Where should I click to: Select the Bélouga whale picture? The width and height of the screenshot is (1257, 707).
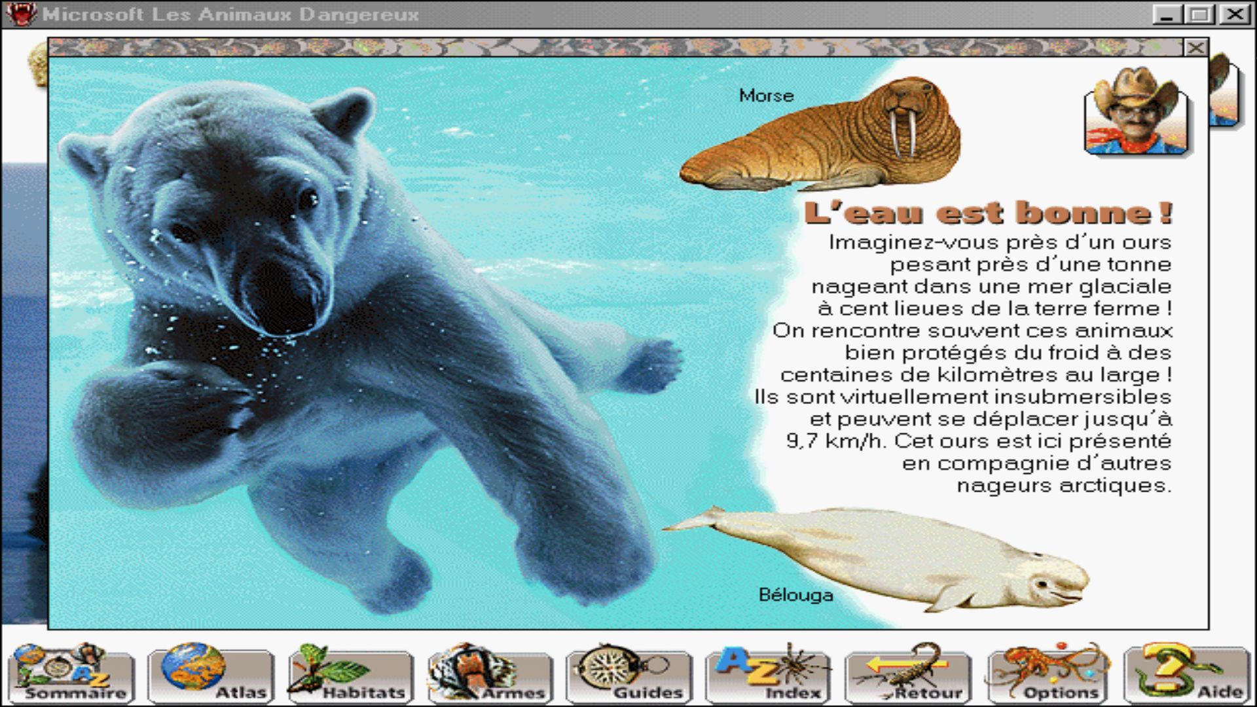[x=877, y=558]
